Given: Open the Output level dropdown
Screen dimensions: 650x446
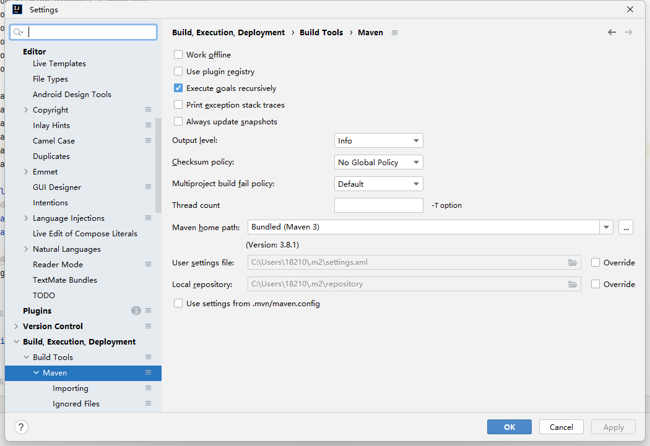Looking at the screenshot, I should (378, 141).
